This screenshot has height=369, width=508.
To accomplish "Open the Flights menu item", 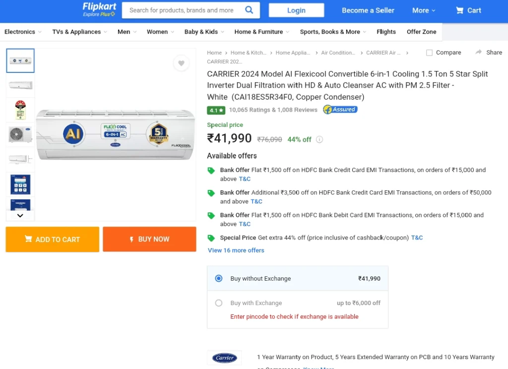I will click(386, 32).
